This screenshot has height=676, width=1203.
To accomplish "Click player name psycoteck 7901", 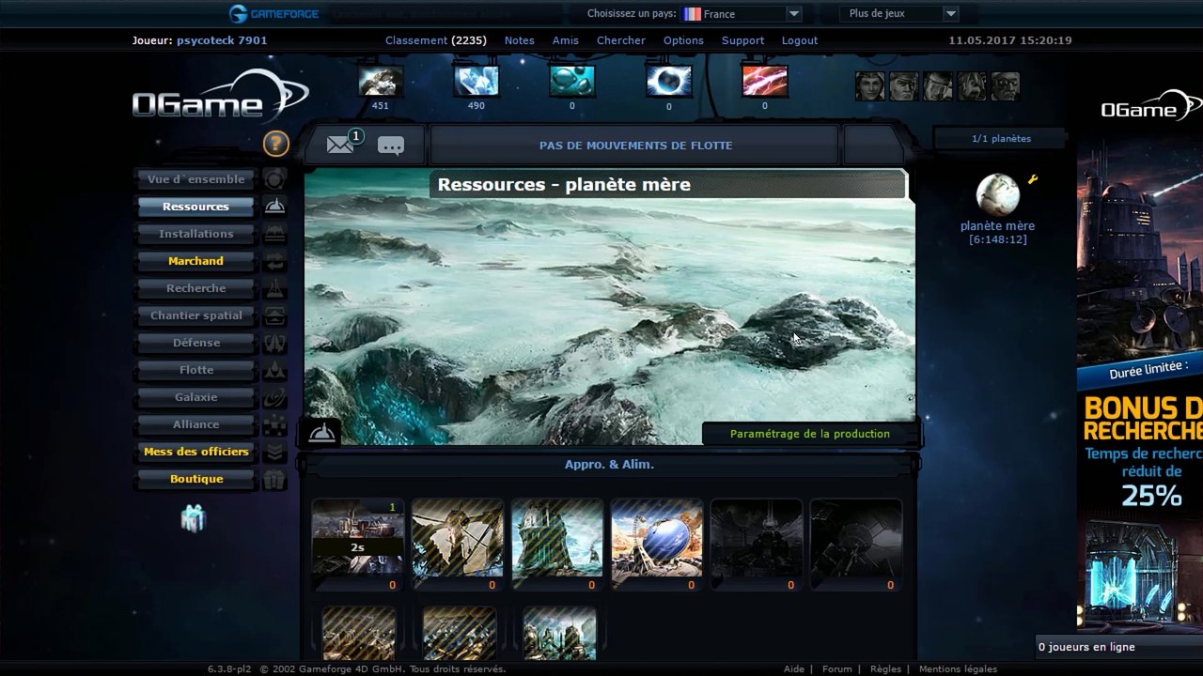I will coord(222,40).
